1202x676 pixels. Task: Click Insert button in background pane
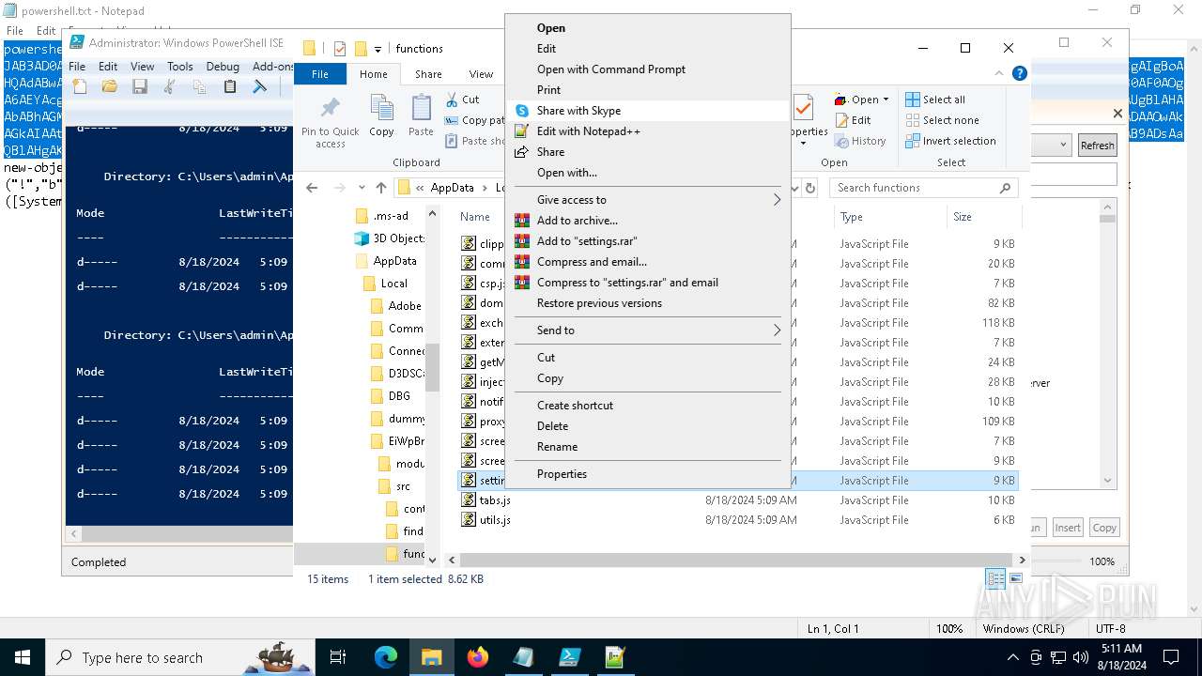(x=1068, y=528)
